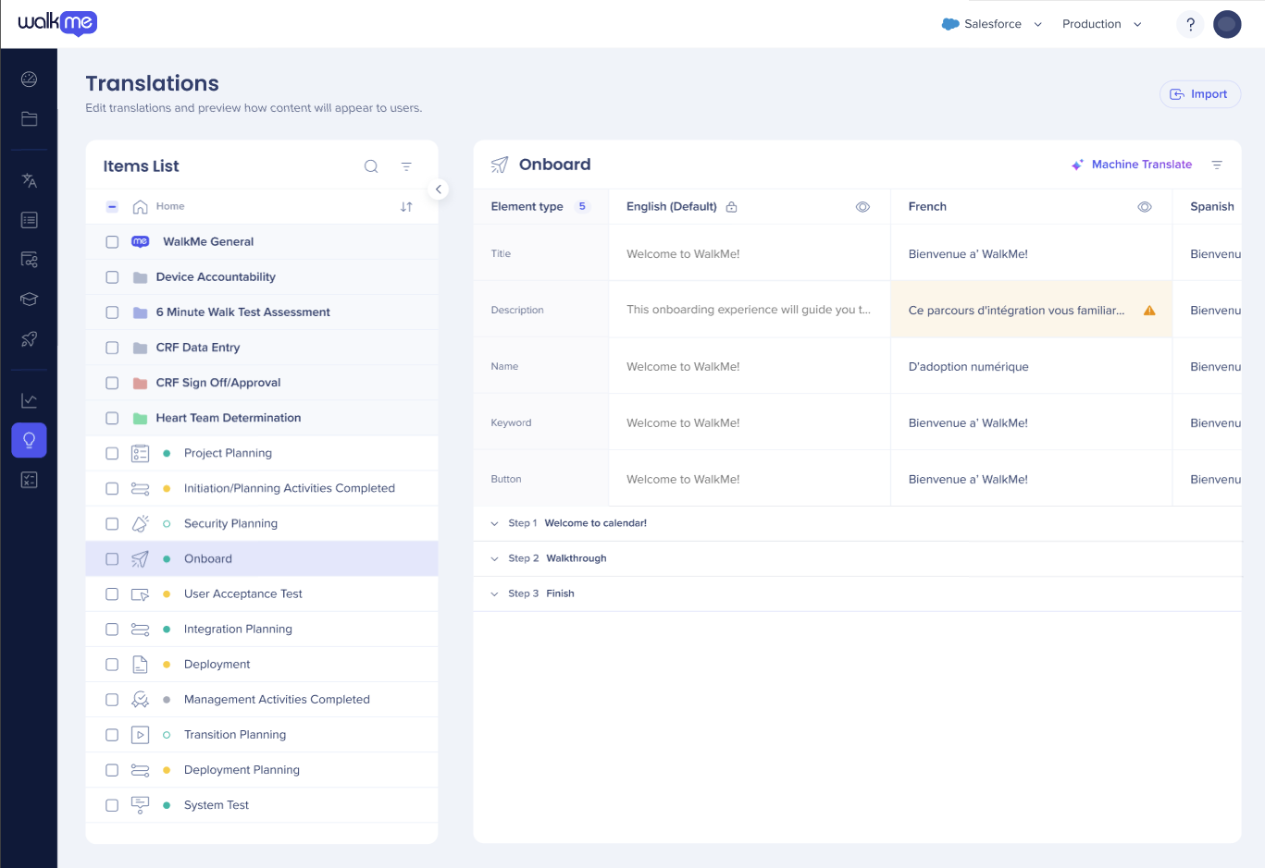Viewport: 1265px width, 868px height.
Task: Click the warning triangle in French description
Action: (1149, 311)
